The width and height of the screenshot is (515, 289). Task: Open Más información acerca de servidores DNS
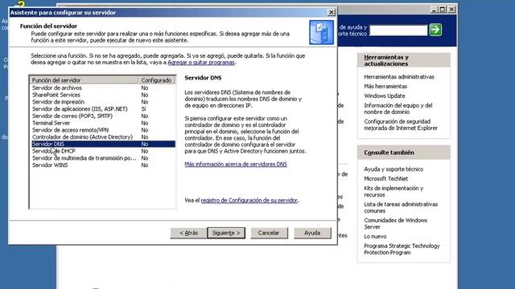tap(236, 164)
